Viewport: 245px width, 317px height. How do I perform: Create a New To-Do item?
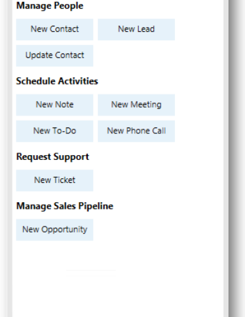[x=55, y=131]
